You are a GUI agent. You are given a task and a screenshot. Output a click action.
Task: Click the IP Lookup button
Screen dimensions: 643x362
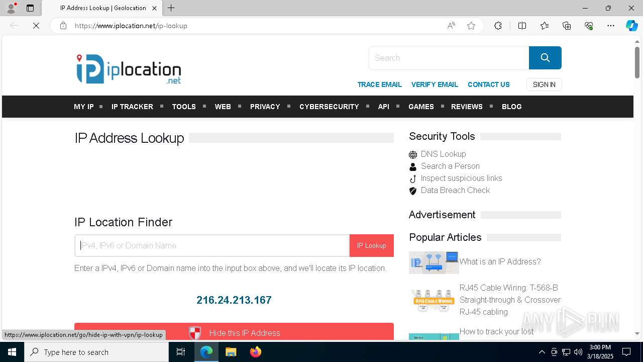point(372,246)
